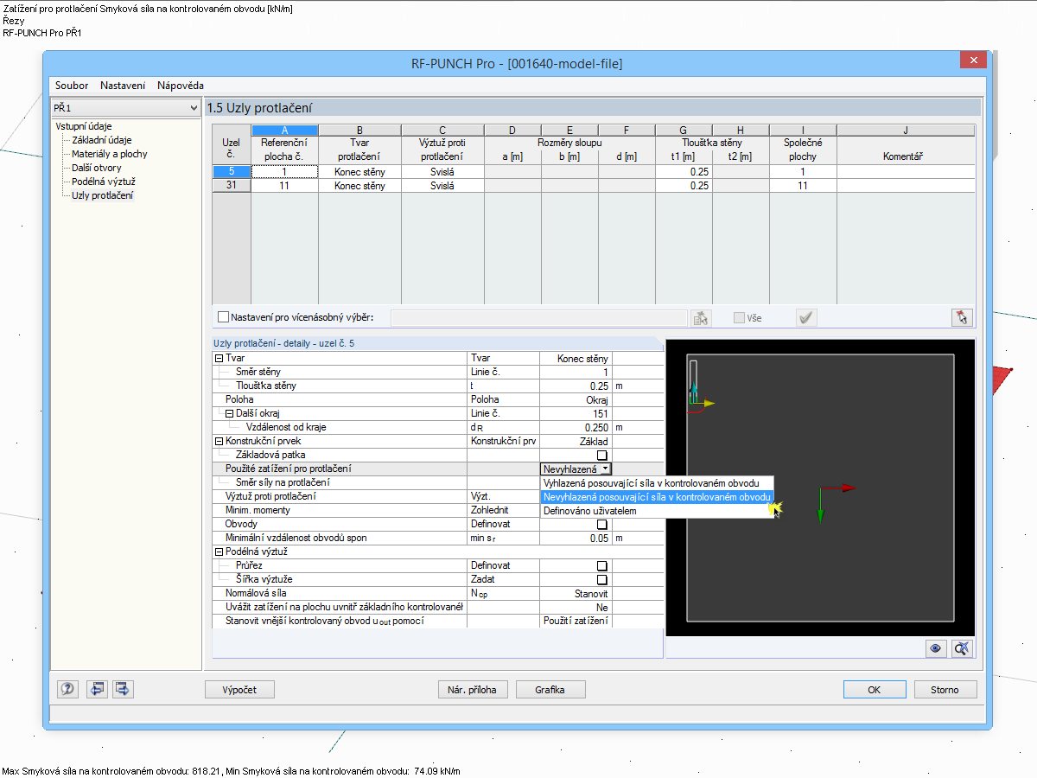Open the help question mark icon
Viewport: 1037px width, 778px height.
[67, 689]
